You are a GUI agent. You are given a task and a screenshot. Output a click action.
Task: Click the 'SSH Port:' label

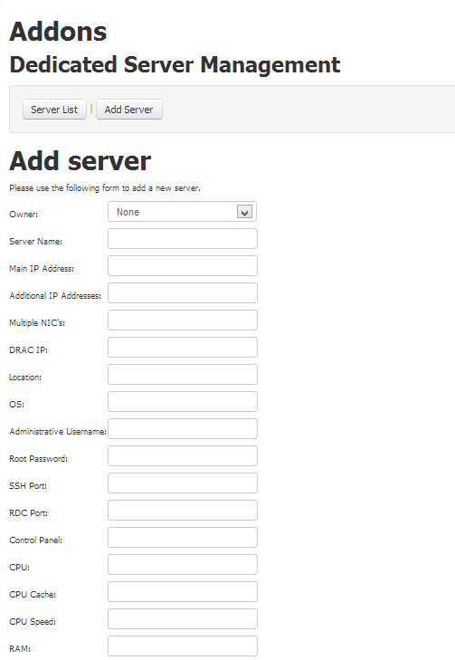tap(28, 486)
